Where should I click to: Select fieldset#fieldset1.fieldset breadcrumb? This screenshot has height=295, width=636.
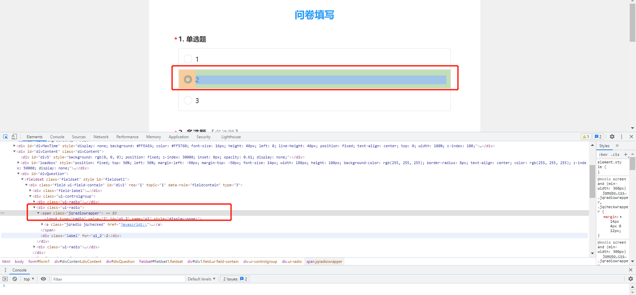click(161, 261)
